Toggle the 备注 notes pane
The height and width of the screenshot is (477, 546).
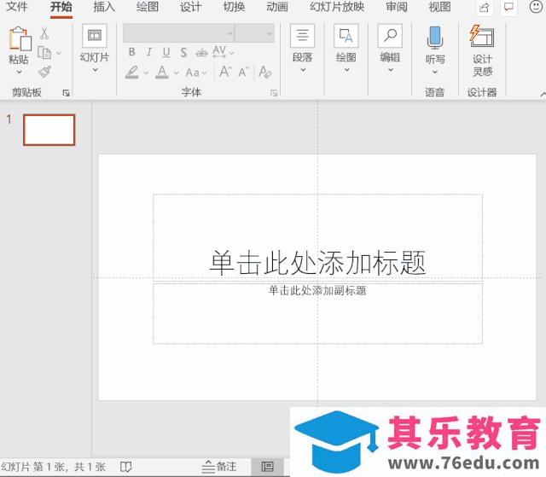click(x=219, y=467)
